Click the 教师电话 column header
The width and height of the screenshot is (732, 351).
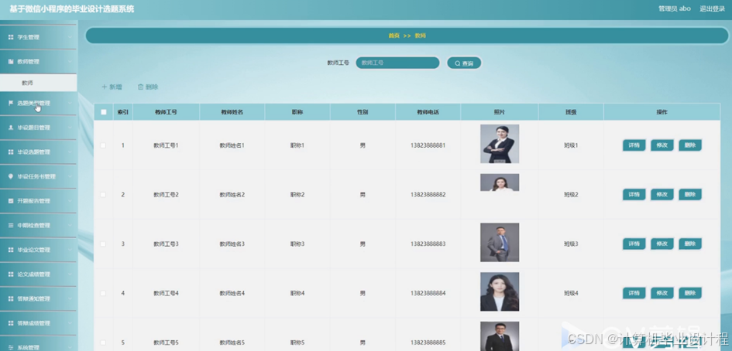(428, 112)
